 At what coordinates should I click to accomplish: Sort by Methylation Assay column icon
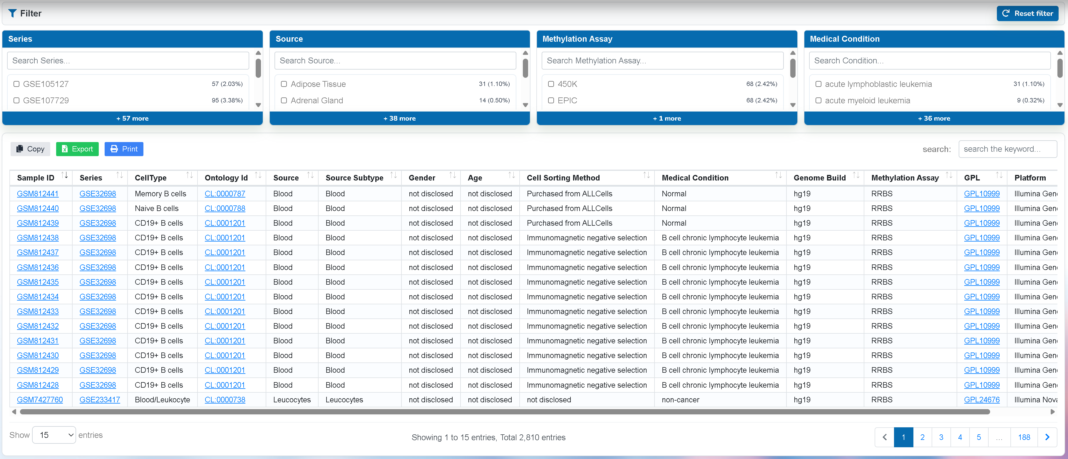[949, 176]
